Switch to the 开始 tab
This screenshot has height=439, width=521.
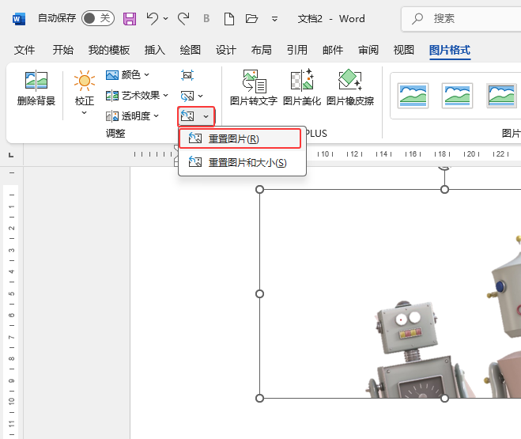tap(62, 50)
